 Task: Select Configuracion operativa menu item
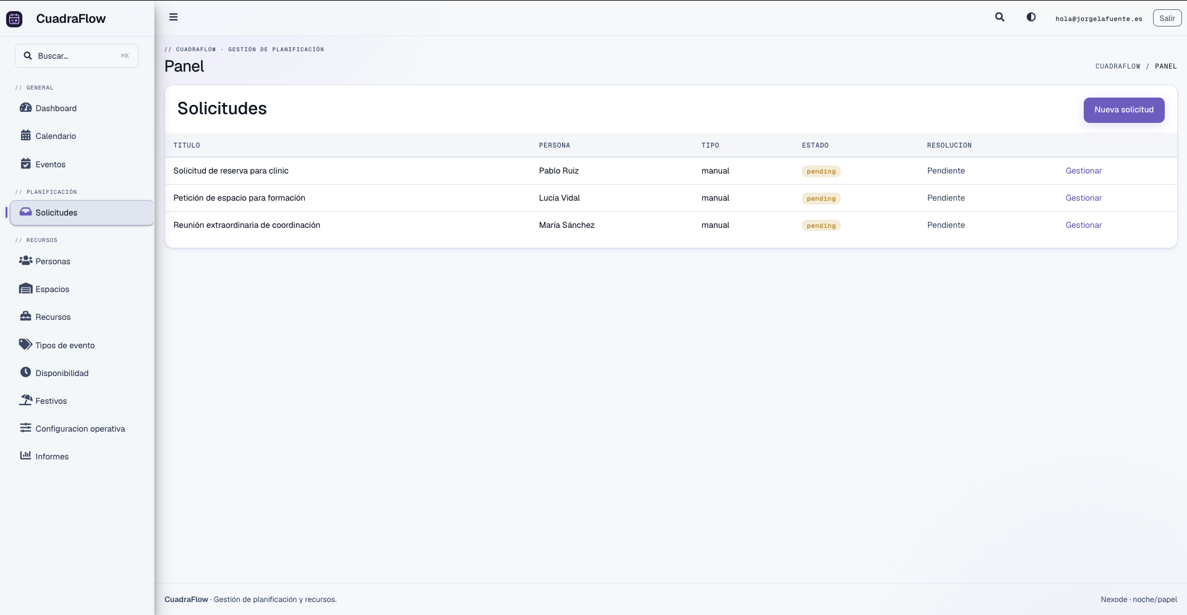click(82, 429)
